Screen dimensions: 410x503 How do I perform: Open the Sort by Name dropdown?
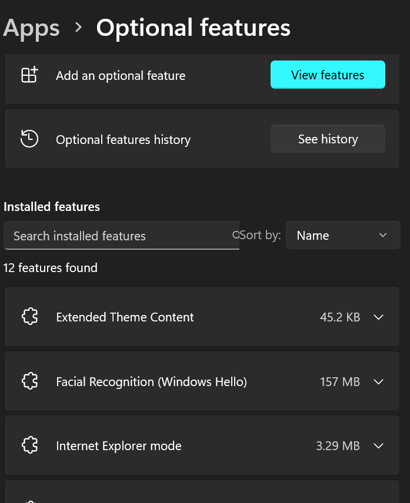343,235
